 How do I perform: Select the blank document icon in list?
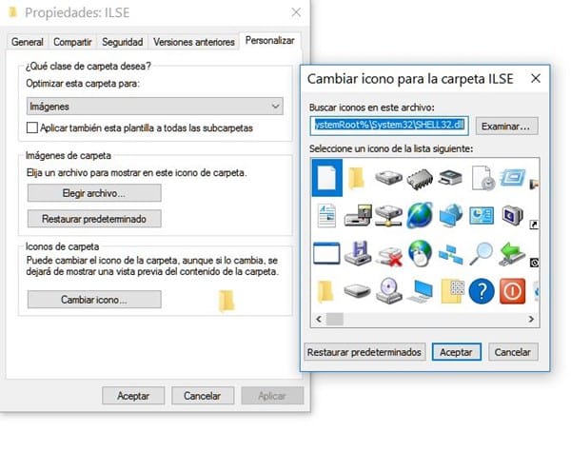[x=326, y=178]
